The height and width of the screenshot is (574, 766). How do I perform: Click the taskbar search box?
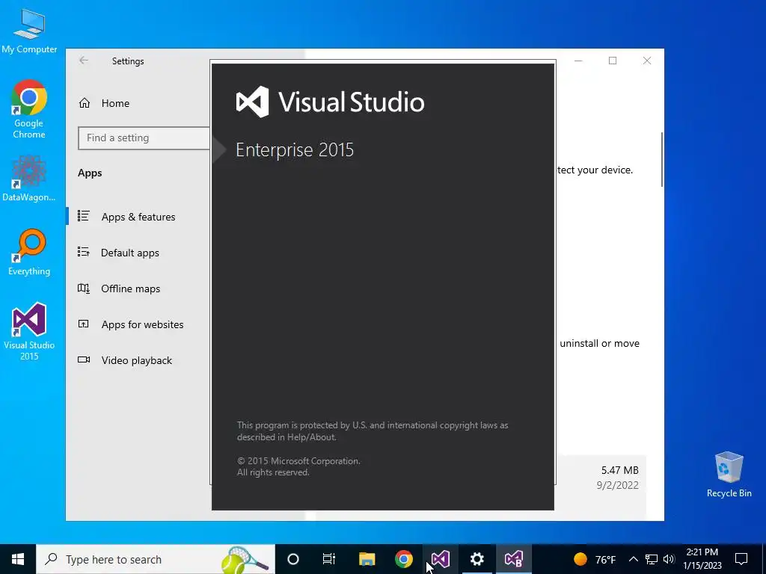click(x=156, y=559)
